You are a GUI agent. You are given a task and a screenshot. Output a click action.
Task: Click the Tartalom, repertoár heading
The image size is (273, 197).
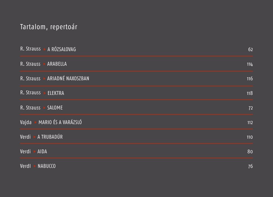coord(49,27)
